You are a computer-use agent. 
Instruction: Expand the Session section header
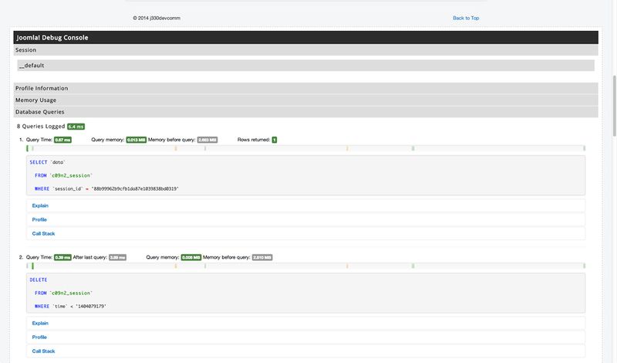pyautogui.click(x=26, y=50)
